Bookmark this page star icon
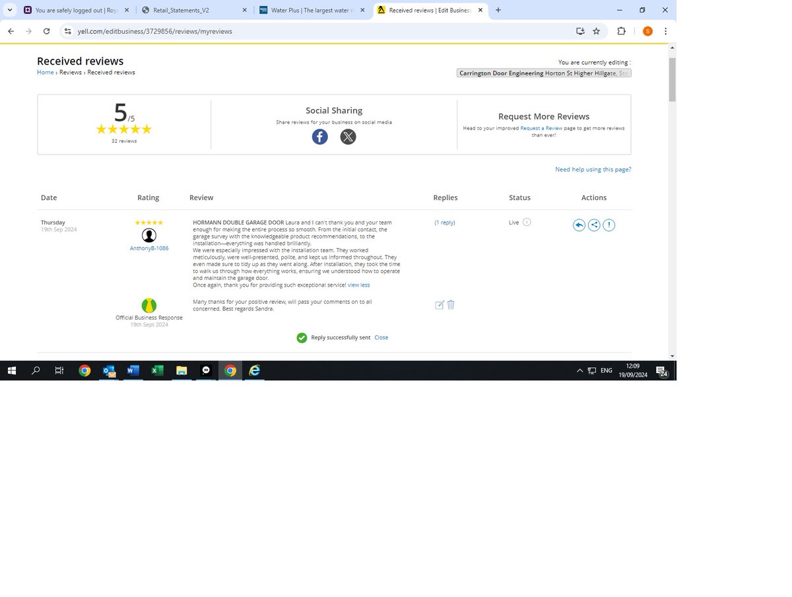 [x=597, y=31]
